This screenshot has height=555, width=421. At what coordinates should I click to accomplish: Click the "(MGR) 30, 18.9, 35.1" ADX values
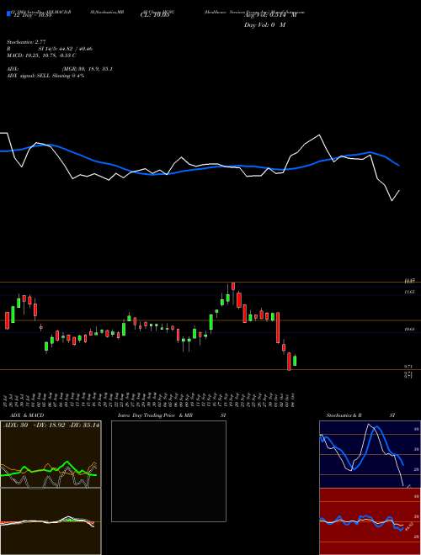88,69
